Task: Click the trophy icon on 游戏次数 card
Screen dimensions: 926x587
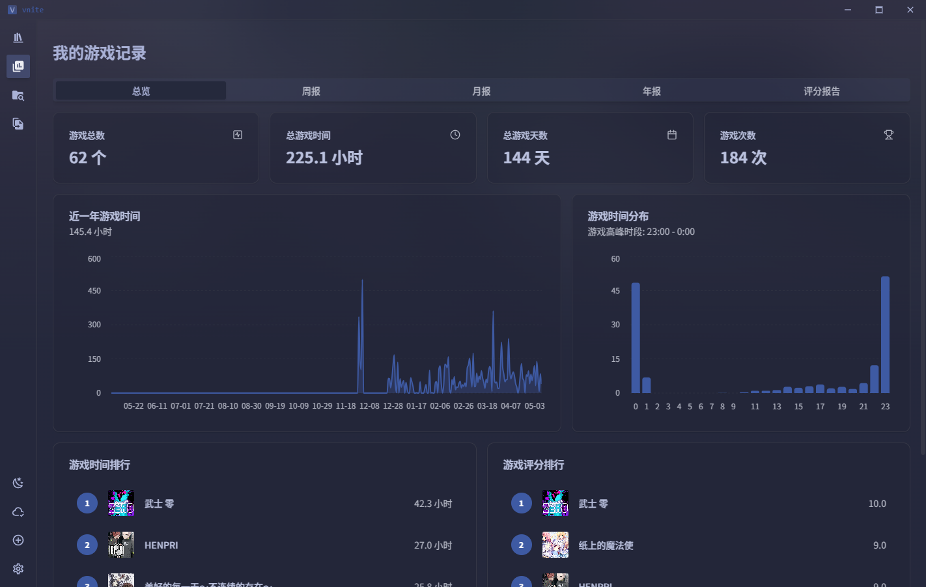Action: coord(889,135)
